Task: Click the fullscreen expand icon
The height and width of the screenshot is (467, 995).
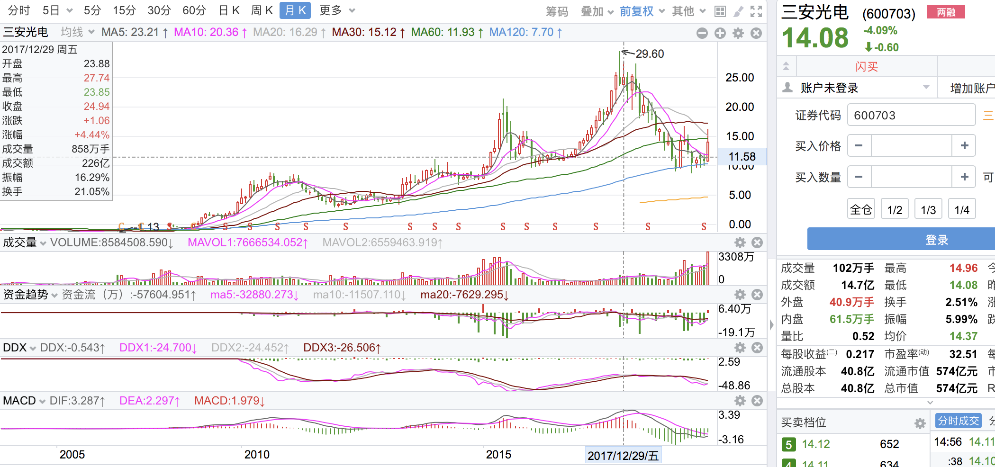Action: click(x=756, y=11)
